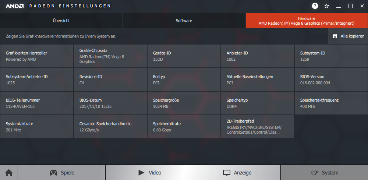Copy all info with Alle kopieren

pos(348,36)
